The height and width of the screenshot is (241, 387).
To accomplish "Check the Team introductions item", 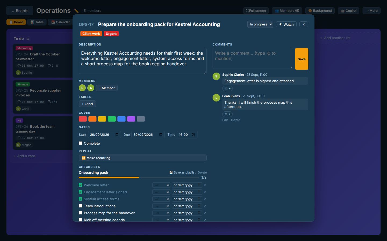I will [x=80, y=206].
